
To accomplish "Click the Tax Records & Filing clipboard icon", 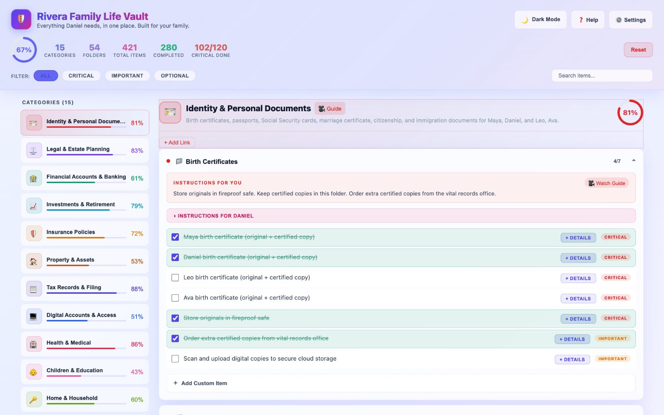I will [x=34, y=289].
